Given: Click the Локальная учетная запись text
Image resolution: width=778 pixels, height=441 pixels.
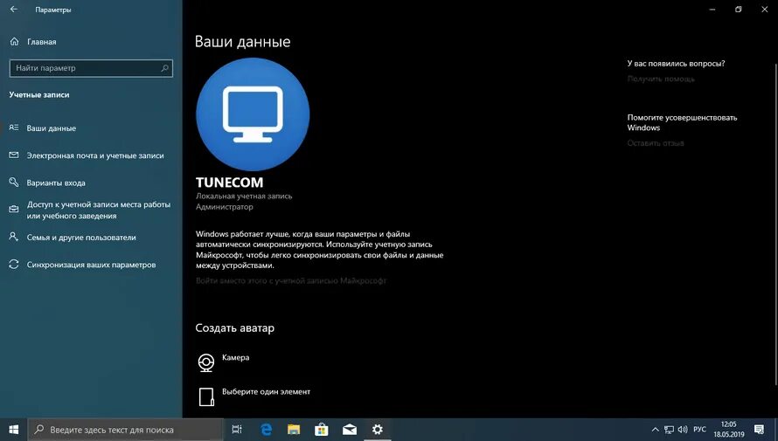Looking at the screenshot, I should pyautogui.click(x=244, y=196).
